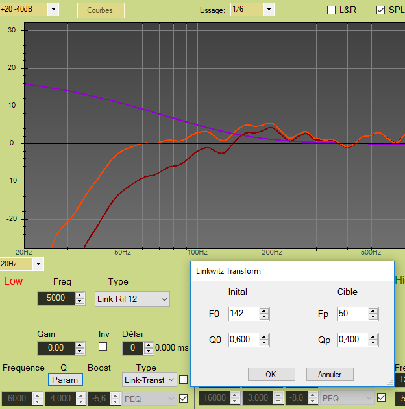
Task: Enable the L&R checkbox
Action: tap(331, 10)
